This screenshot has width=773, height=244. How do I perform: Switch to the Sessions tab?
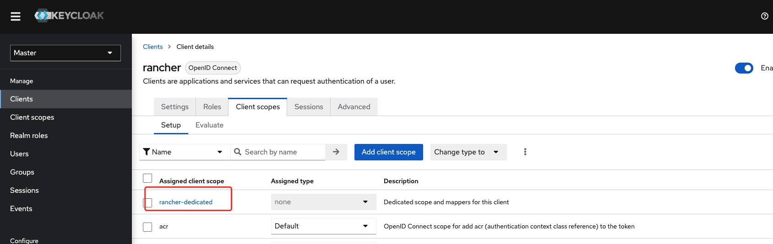(309, 106)
